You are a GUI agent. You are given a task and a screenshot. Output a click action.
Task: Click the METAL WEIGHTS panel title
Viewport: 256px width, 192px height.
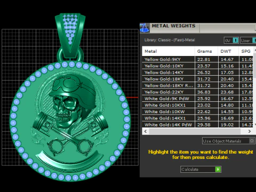pos(173,26)
